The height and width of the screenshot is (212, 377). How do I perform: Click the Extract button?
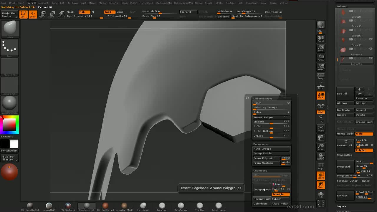345,196
